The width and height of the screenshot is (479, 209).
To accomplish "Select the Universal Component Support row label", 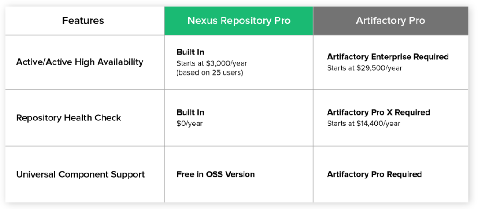I will pyautogui.click(x=80, y=174).
